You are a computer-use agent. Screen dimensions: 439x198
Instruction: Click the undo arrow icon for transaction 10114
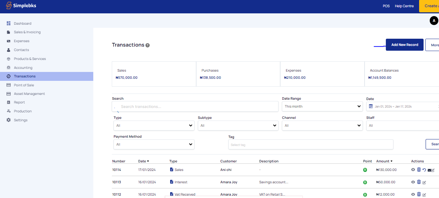424,170
